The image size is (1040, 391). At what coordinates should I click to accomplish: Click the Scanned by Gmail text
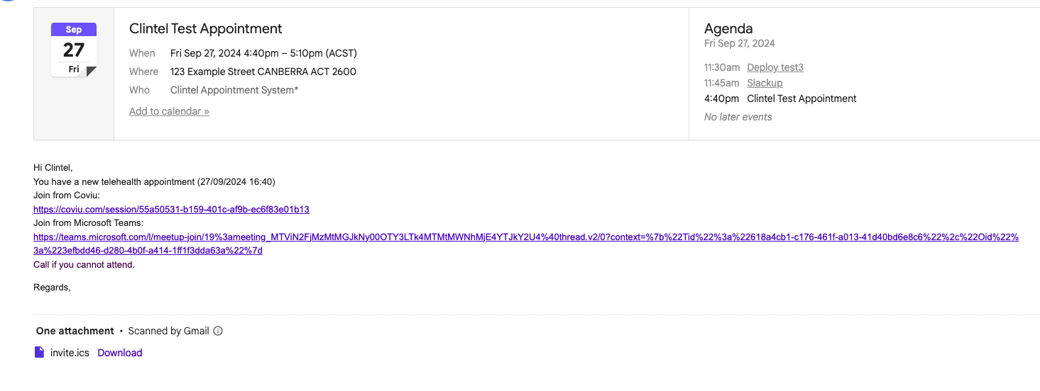click(168, 331)
